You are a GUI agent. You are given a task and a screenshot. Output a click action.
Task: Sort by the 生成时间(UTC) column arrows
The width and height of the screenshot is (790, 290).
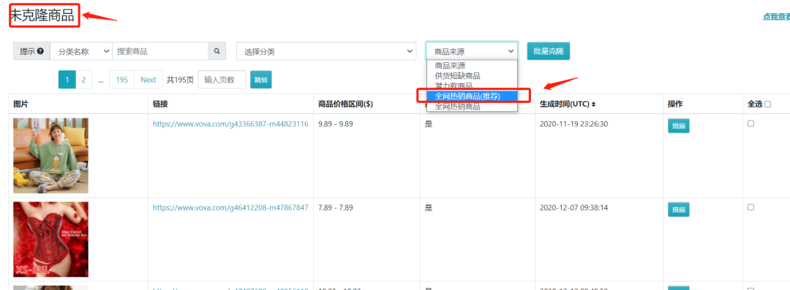pos(594,104)
